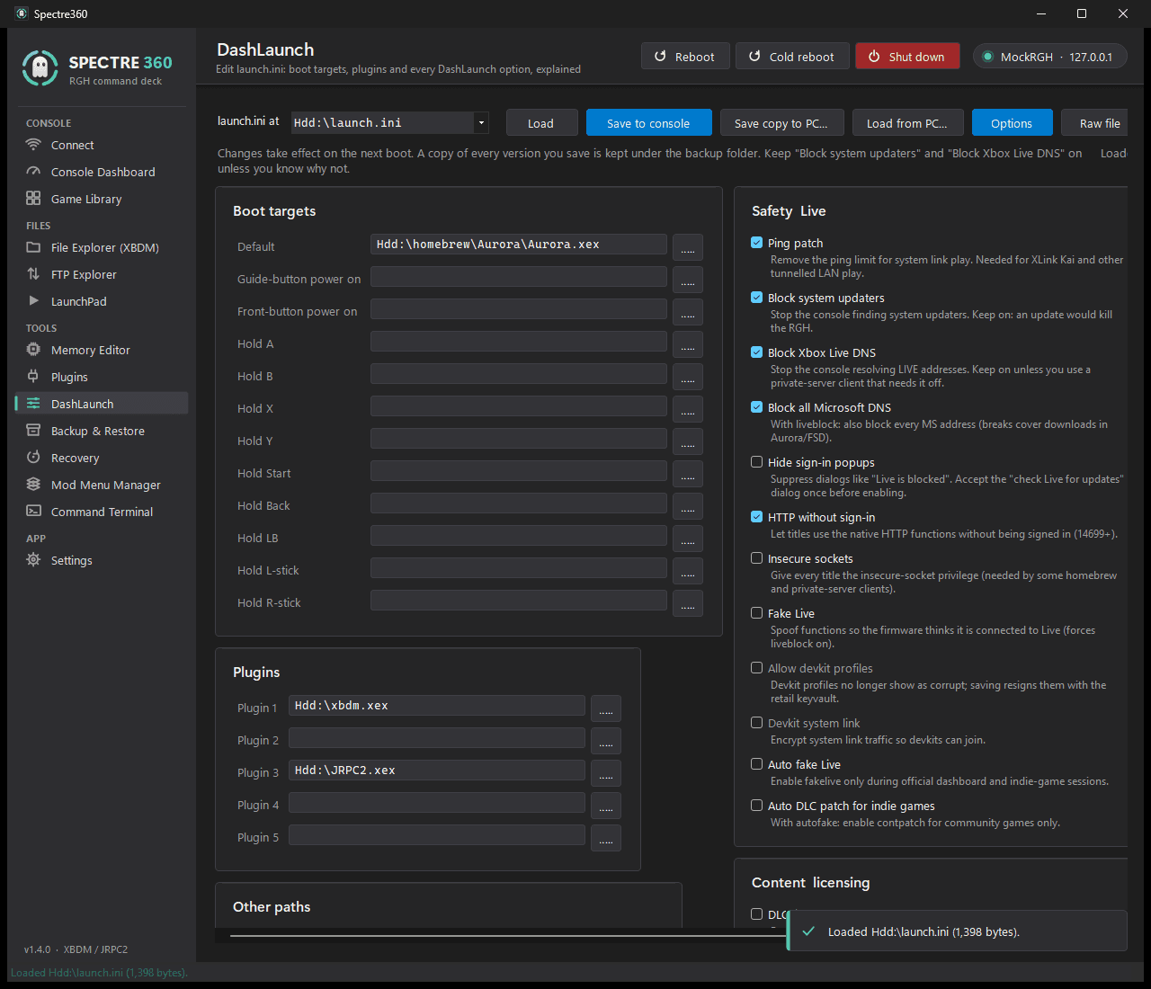Screen dimensions: 1151x989
Task: Click the DashLaunch sliders icon in sidebar
Action: [x=33, y=404]
